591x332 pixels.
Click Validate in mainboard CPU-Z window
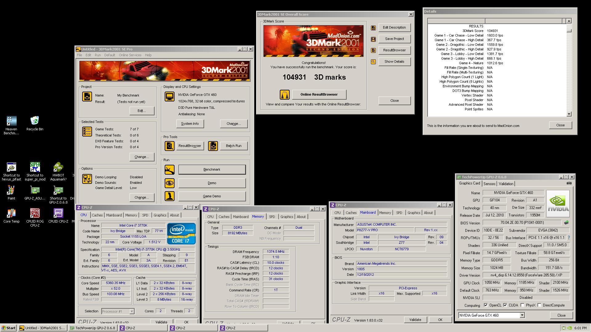[x=415, y=320]
